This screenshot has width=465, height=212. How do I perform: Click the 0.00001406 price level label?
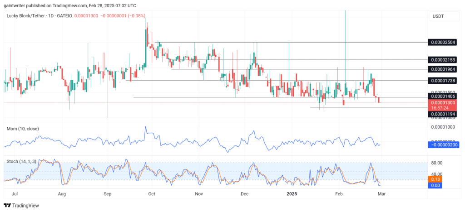point(442,96)
